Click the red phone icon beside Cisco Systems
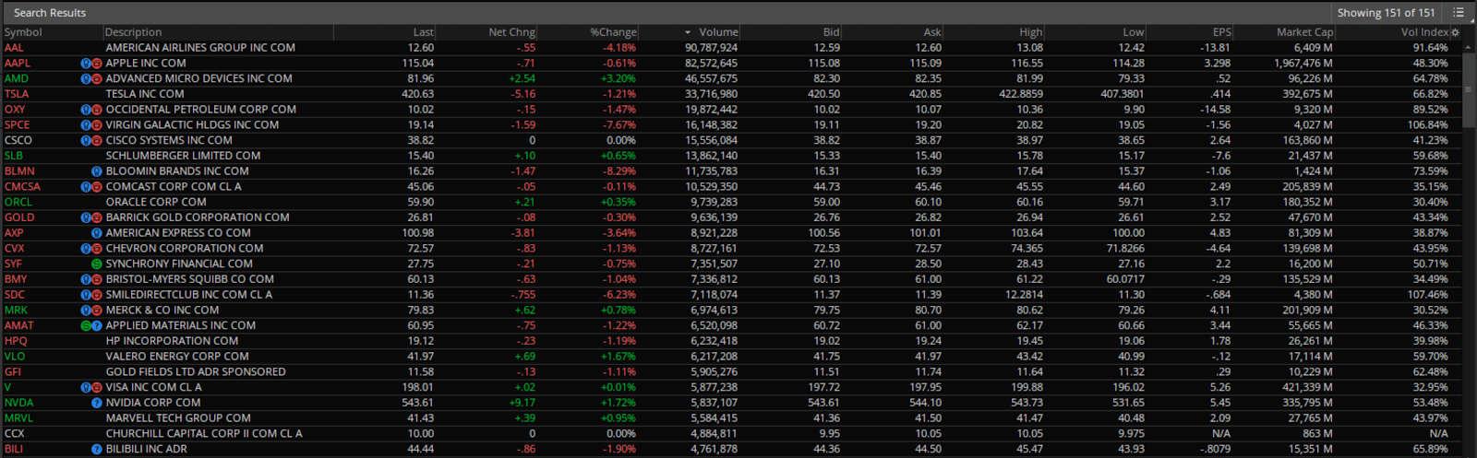The height and width of the screenshot is (458, 1477). tap(97, 141)
